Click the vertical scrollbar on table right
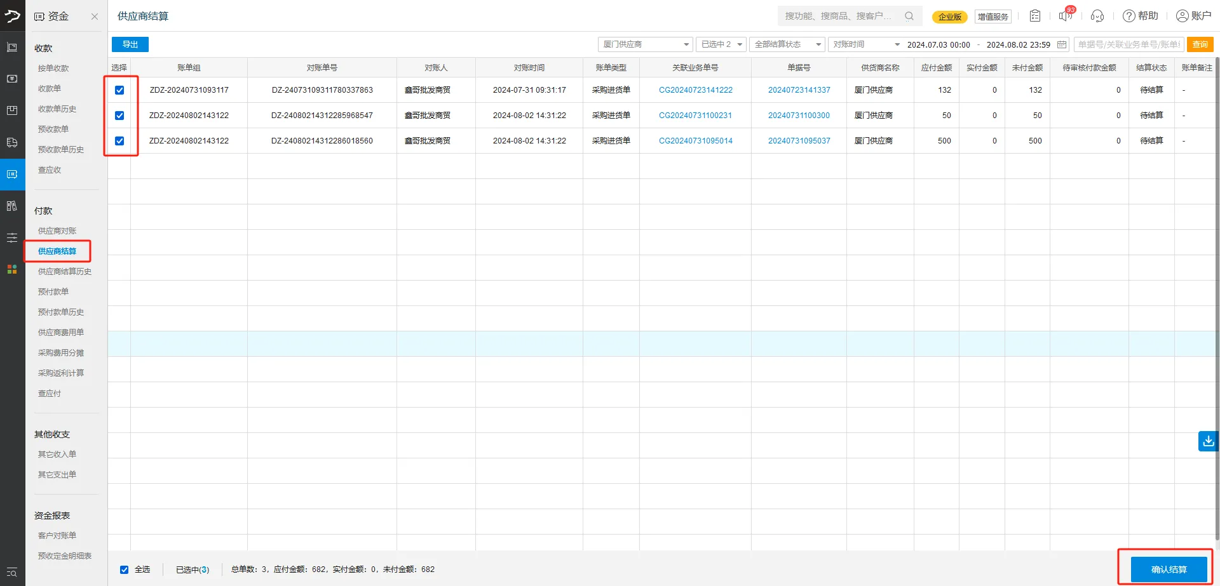Screen dimensions: 1220x586 pos(1217,254)
